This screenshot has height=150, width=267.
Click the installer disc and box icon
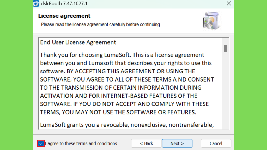click(x=211, y=21)
